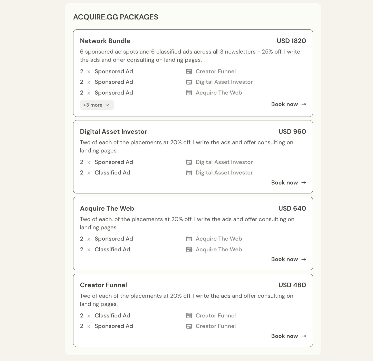Image resolution: width=373 pixels, height=361 pixels.
Task: Select the Acquire The Web package heading
Action: pyautogui.click(x=107, y=209)
